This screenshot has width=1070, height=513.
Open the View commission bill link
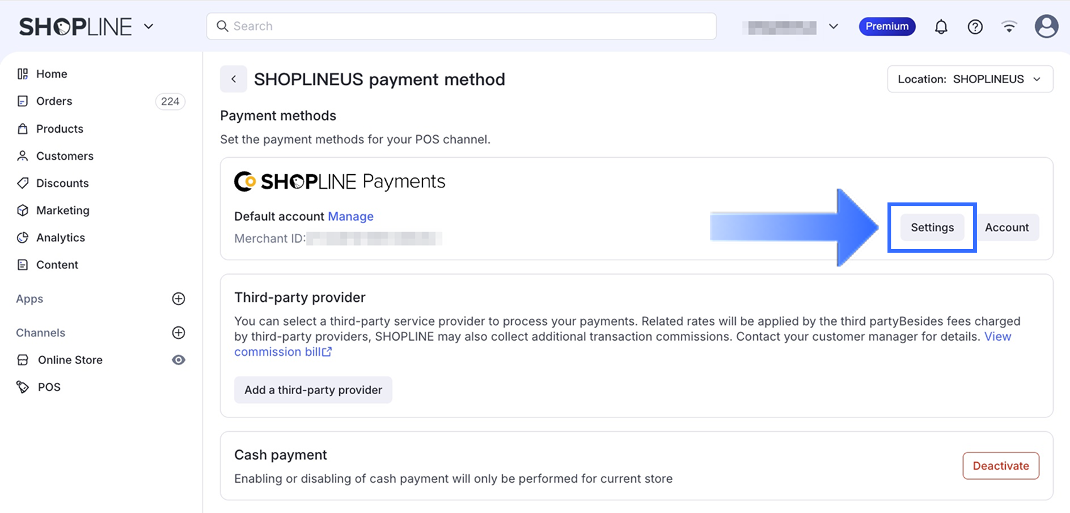pos(283,352)
